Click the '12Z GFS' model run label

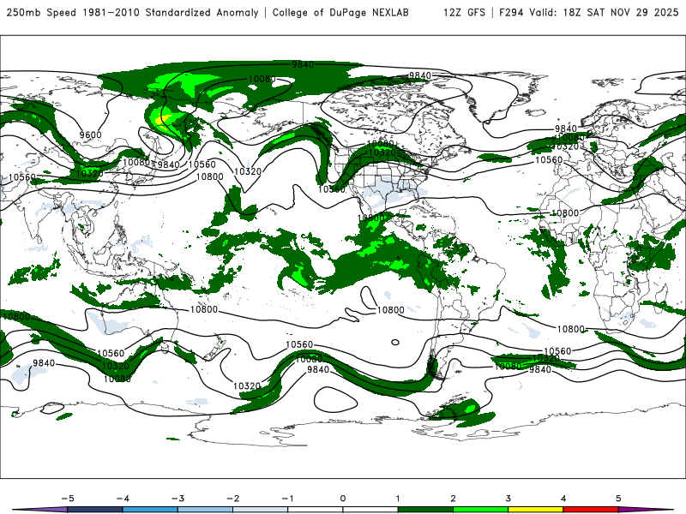tap(464, 13)
